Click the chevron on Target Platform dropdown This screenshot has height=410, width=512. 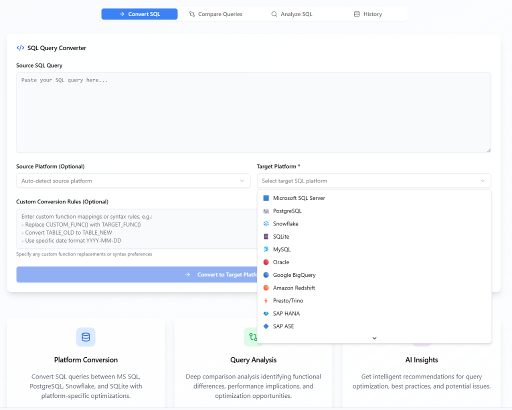[x=482, y=181]
